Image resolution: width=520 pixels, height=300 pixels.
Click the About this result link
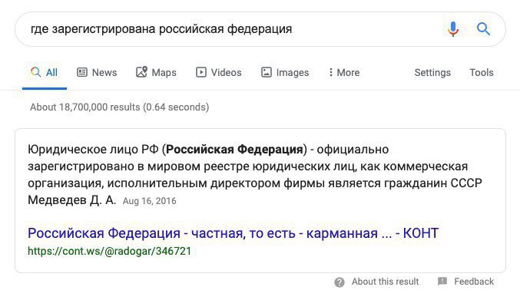385,282
